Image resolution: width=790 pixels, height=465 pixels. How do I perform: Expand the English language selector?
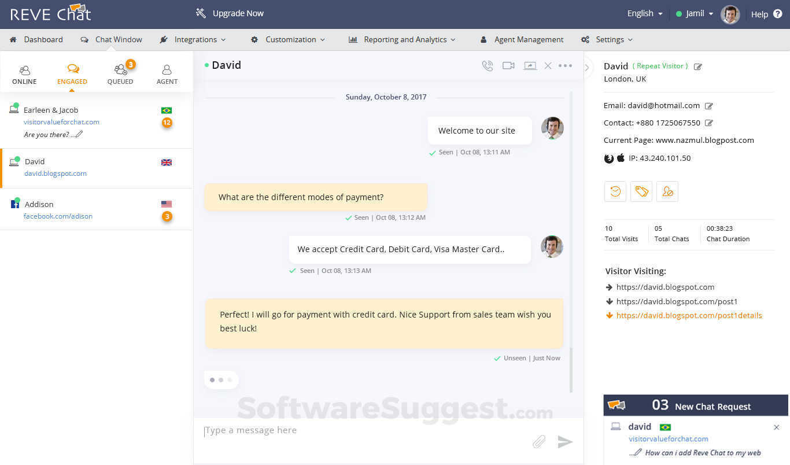pos(644,13)
